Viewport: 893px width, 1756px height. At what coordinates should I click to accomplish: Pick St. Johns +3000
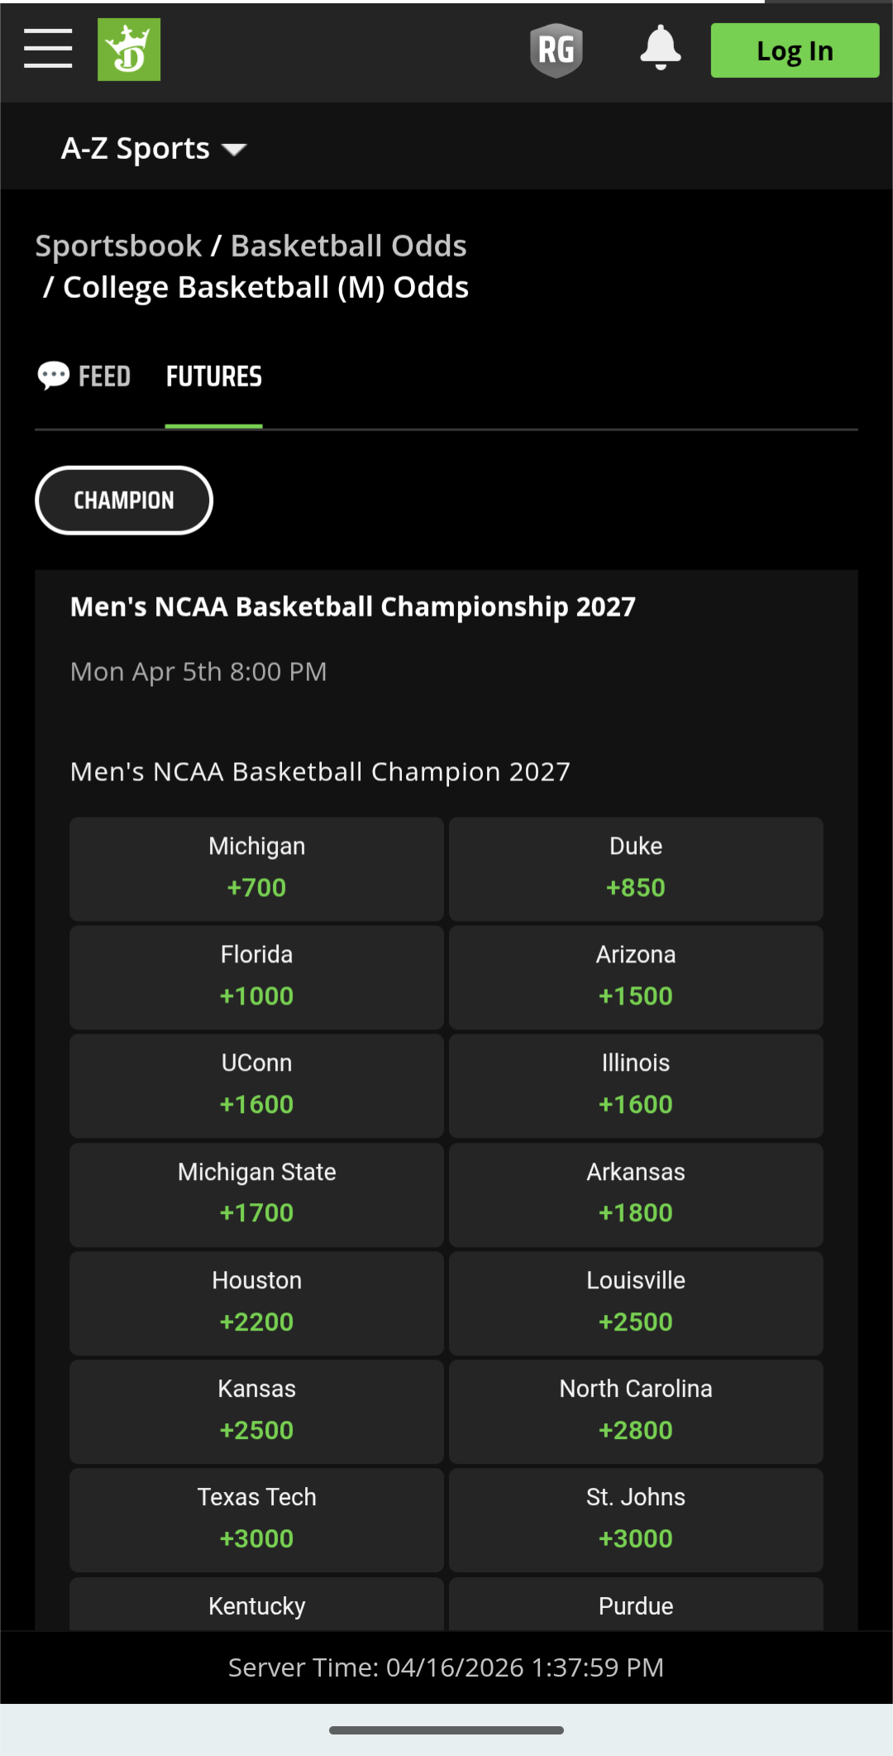(635, 1519)
